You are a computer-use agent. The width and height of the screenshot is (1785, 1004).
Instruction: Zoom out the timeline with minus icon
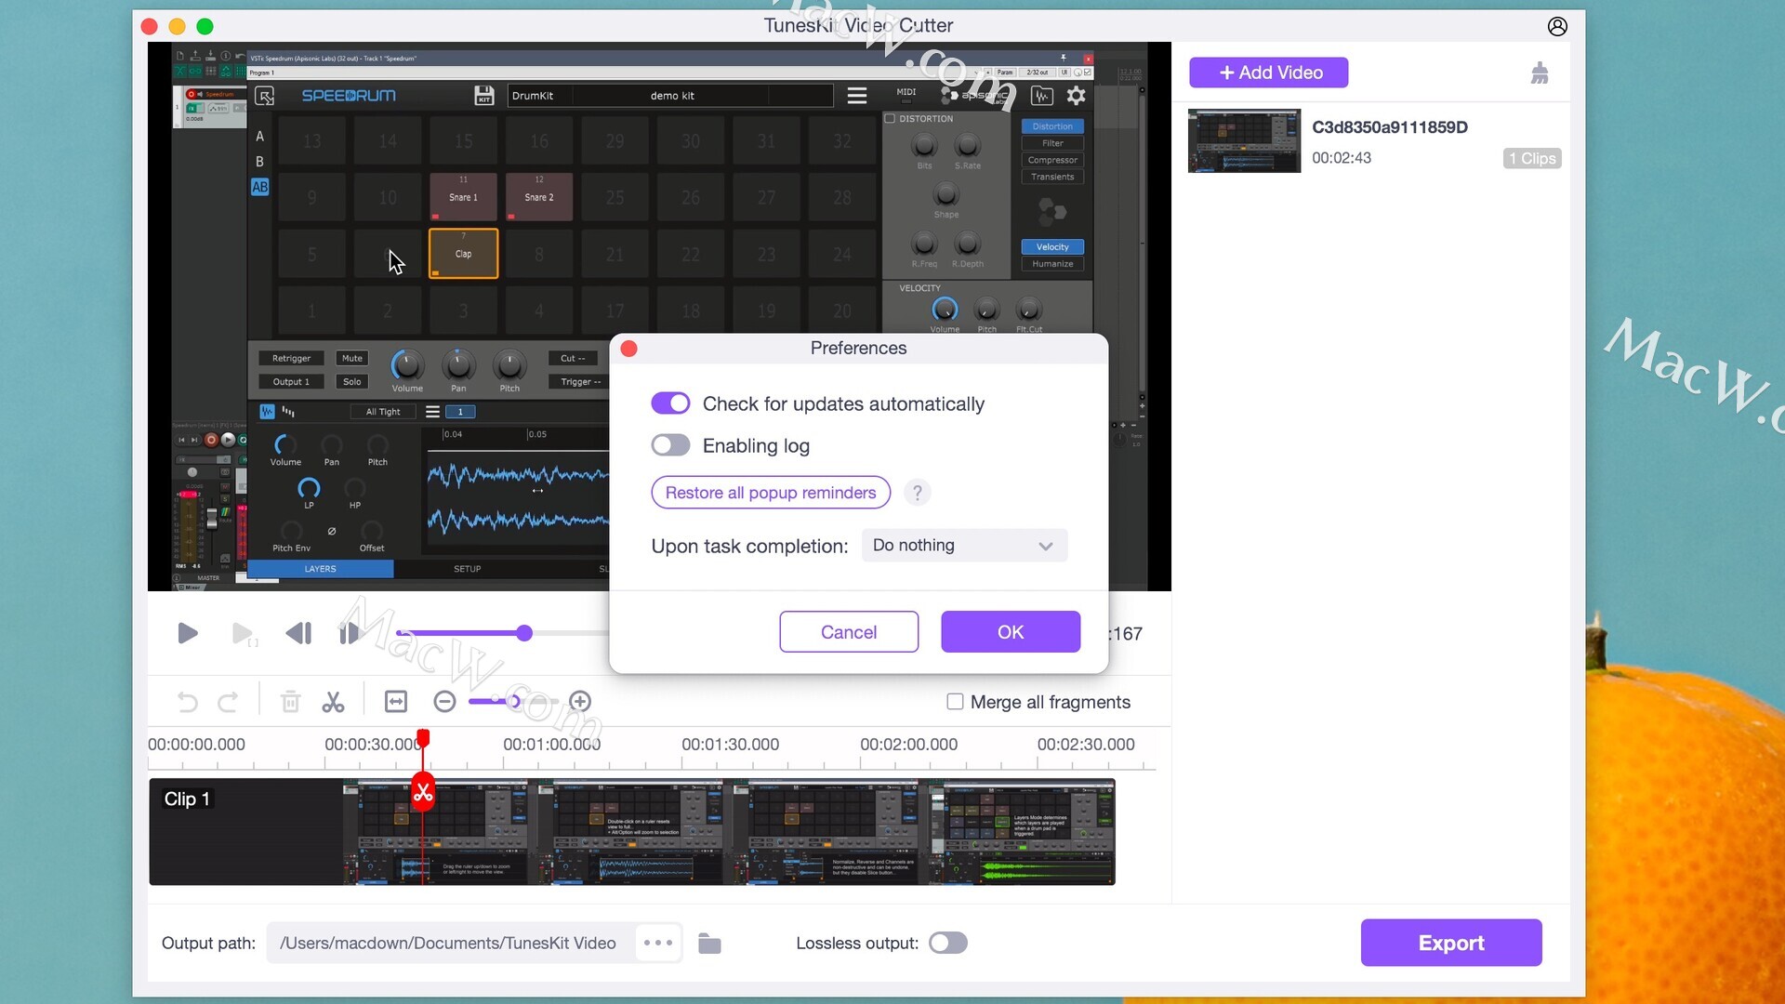(x=445, y=702)
